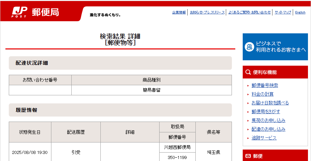Open the サイトマップ link
Screen dimensions: 311x161
click(x=283, y=12)
